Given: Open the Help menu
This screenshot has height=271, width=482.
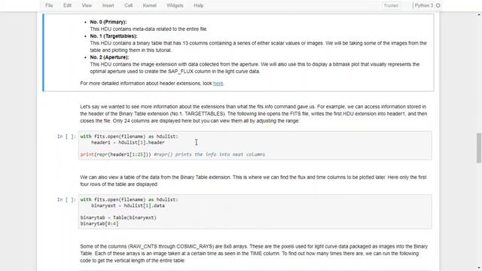Looking at the screenshot, I should point(199,5).
